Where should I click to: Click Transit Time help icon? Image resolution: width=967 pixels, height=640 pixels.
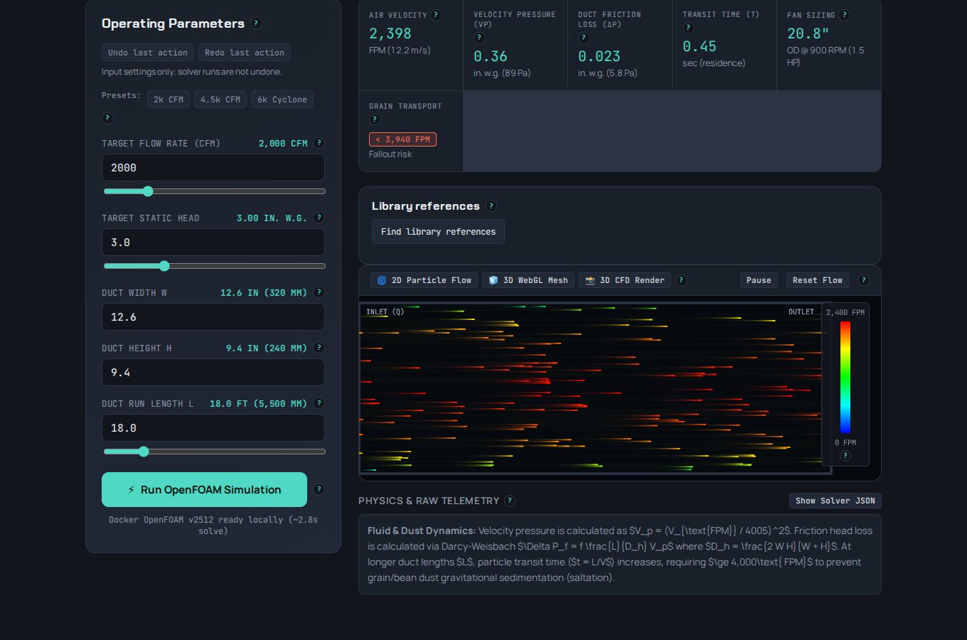tap(688, 28)
